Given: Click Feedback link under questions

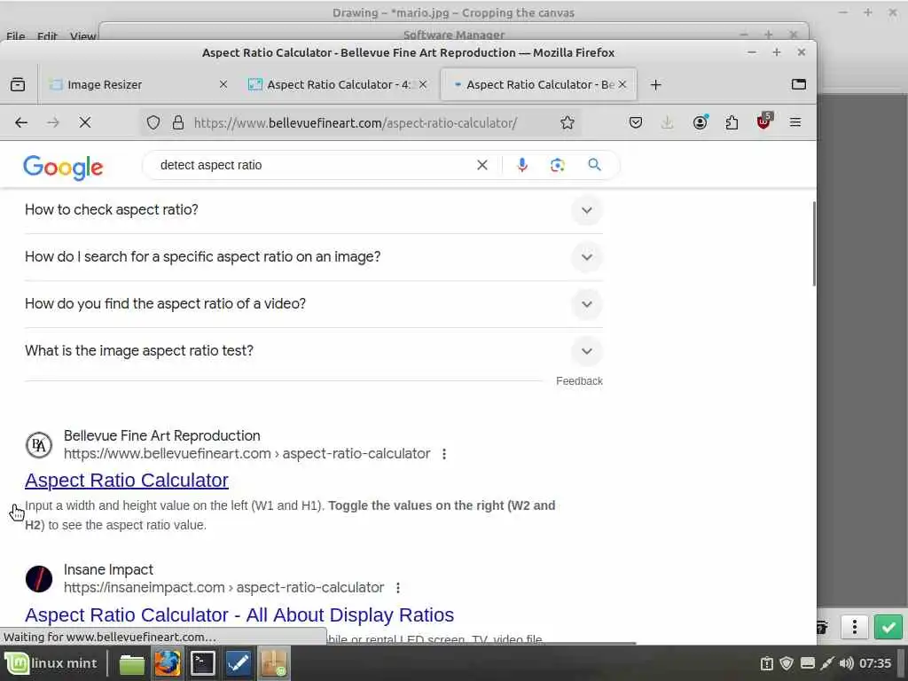Looking at the screenshot, I should click(x=579, y=381).
